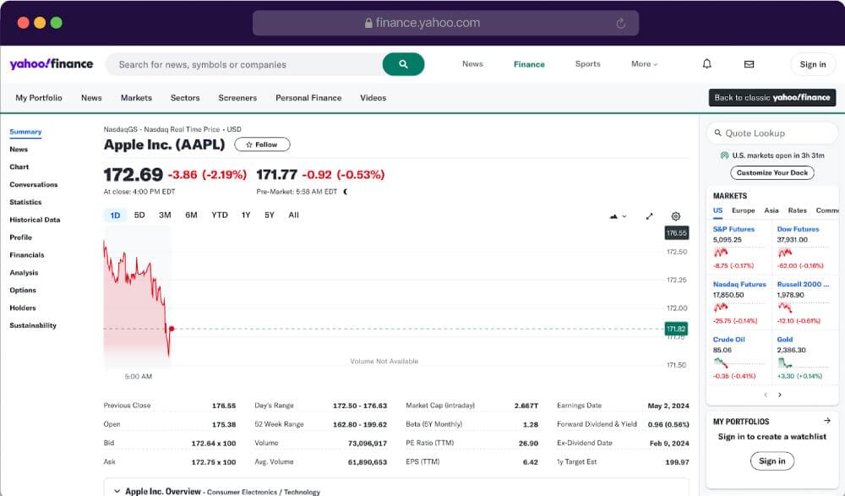Viewport: 845px width, 496px height.
Task: Open the chart type dropdown chevron
Action: click(627, 216)
